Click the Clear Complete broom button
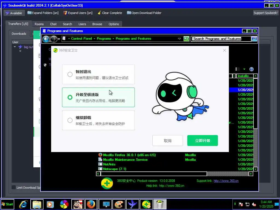The height and width of the screenshot is (210, 280). pyautogui.click(x=110, y=13)
